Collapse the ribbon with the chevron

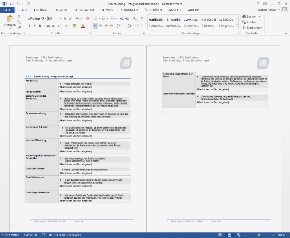point(286,33)
